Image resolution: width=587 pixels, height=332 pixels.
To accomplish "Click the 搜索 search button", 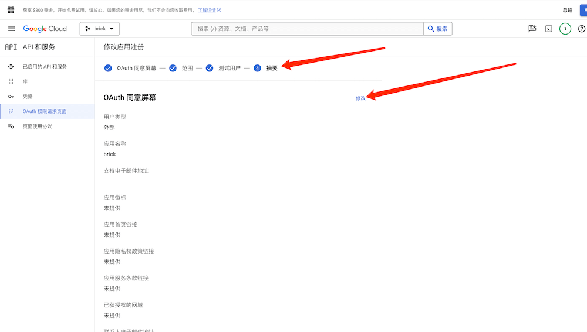I will pos(438,29).
